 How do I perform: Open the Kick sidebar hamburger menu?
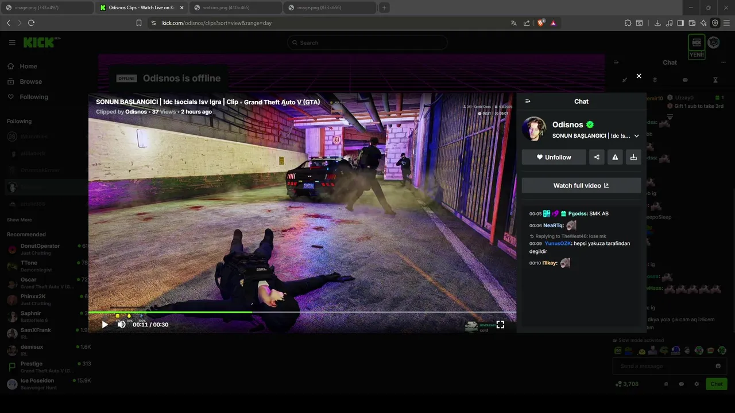click(12, 42)
